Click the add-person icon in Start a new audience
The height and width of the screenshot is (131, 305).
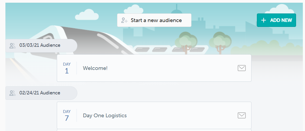[x=124, y=20]
